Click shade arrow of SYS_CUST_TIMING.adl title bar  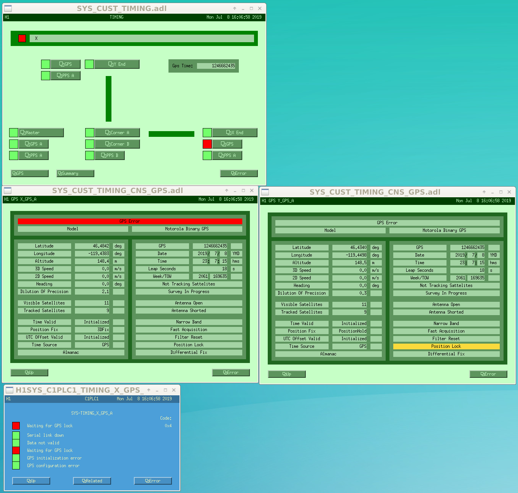[235, 8]
